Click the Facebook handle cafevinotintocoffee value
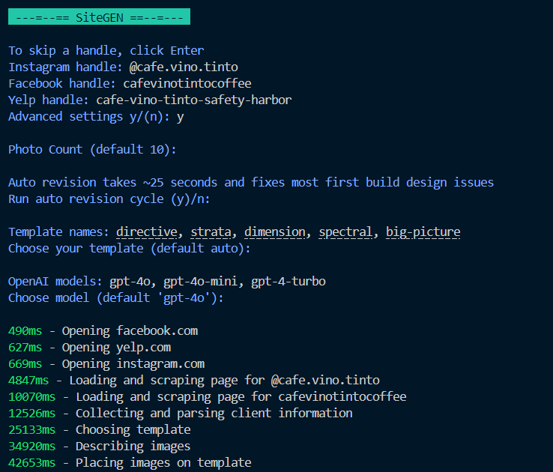This screenshot has height=472, width=553. pyautogui.click(x=187, y=84)
